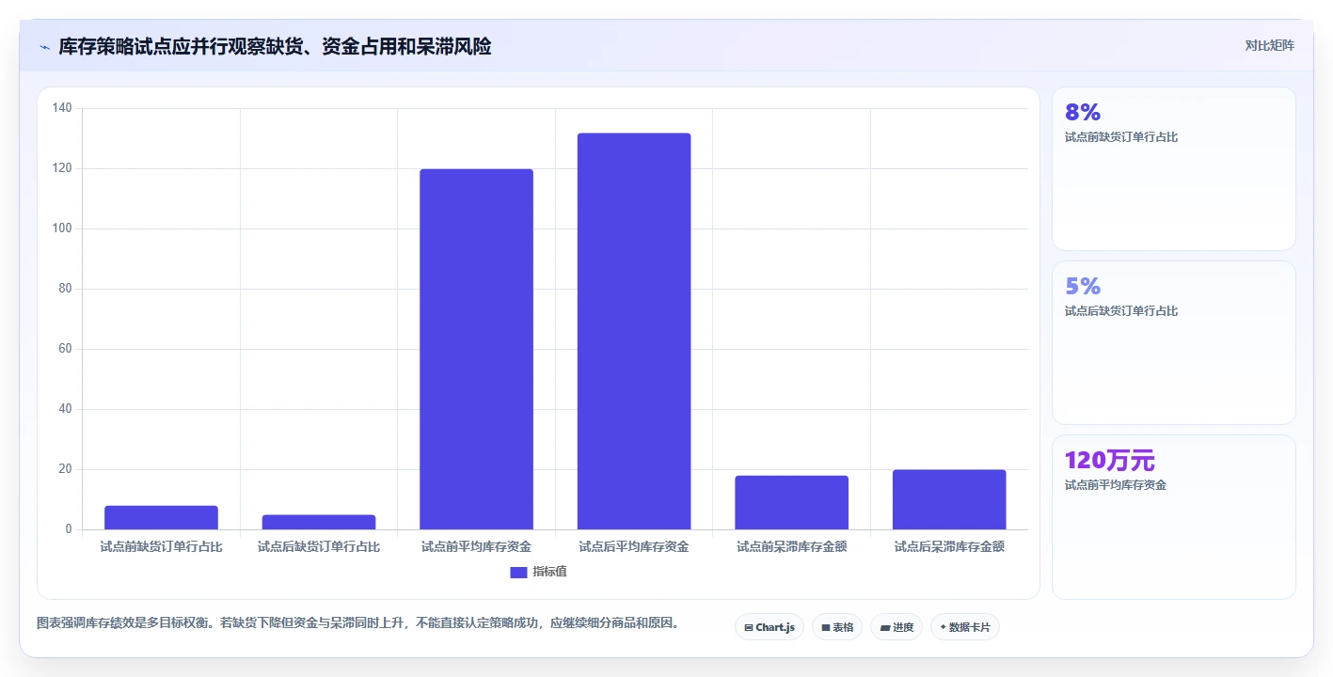Select the 数据卡片 chip
Viewport: 1333px width, 677px height.
click(964, 627)
